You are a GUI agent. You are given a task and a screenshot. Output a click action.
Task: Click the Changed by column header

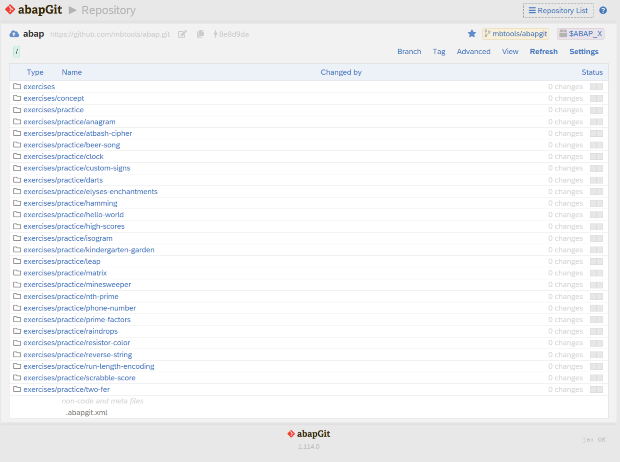click(x=341, y=72)
